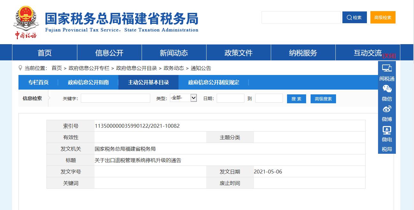
Task: Click the 通知公告 breadcrumb link
Action: (x=201, y=68)
